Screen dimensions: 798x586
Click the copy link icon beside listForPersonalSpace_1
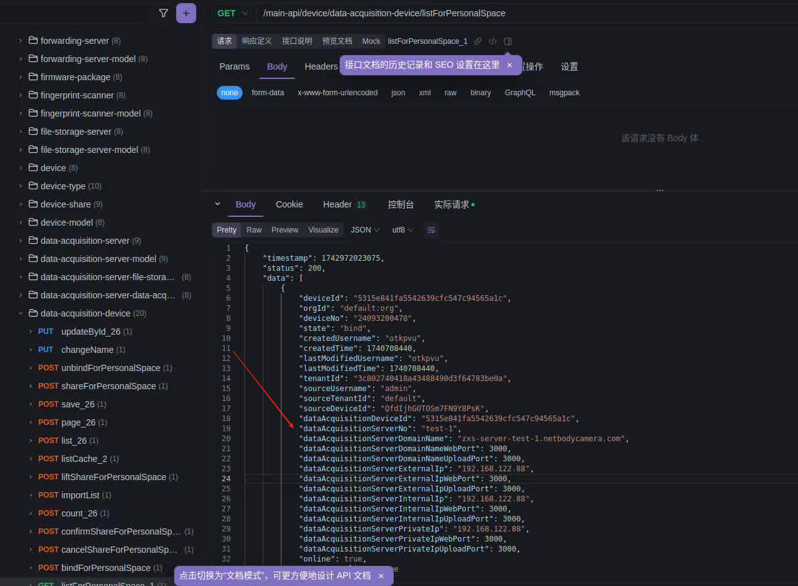click(x=478, y=41)
